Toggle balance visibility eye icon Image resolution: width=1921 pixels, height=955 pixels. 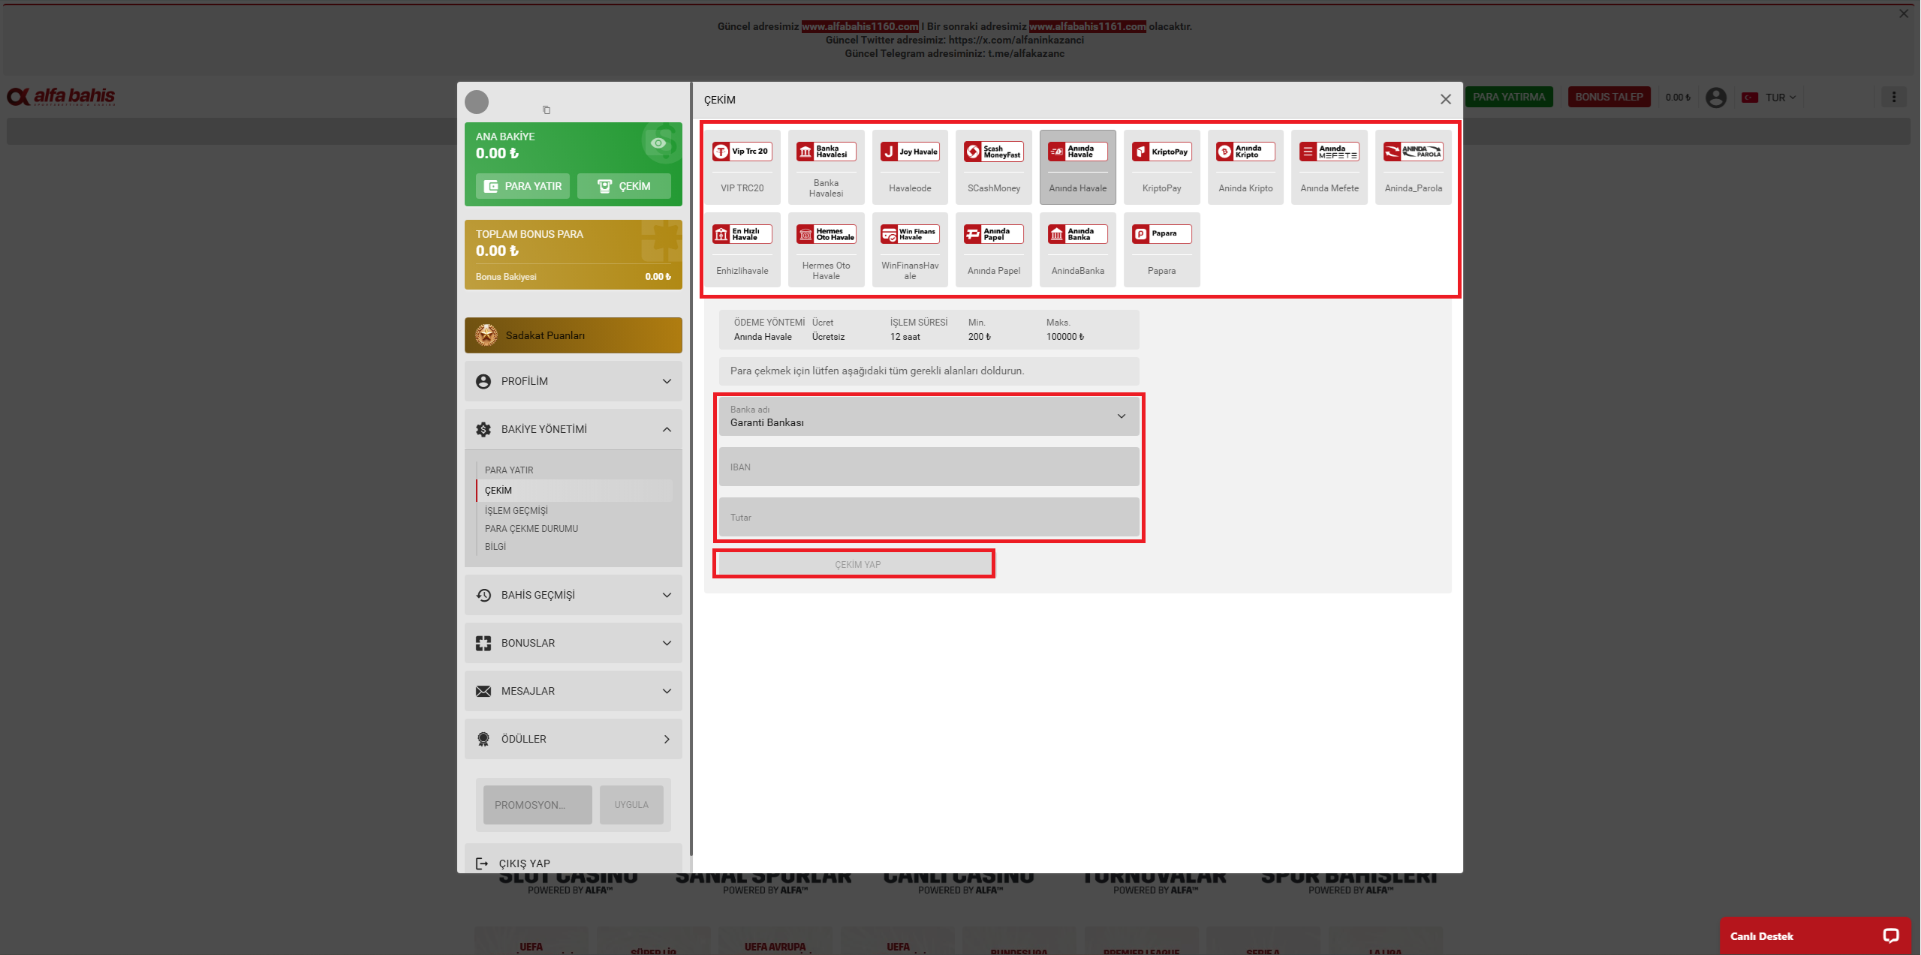click(658, 143)
